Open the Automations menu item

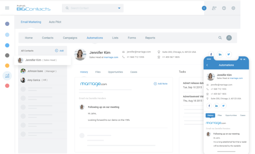point(95,38)
